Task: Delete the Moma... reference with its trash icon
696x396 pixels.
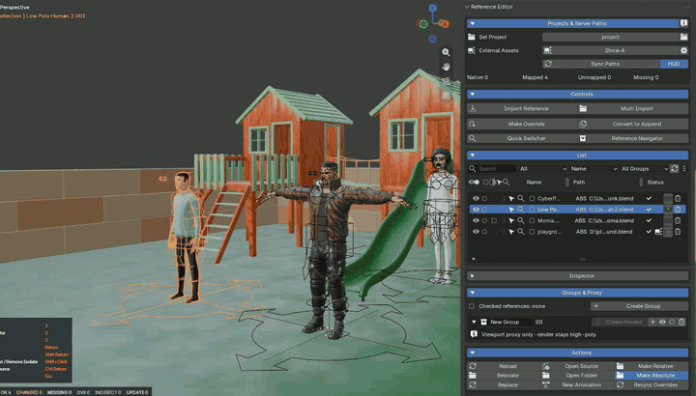Action: 678,220
